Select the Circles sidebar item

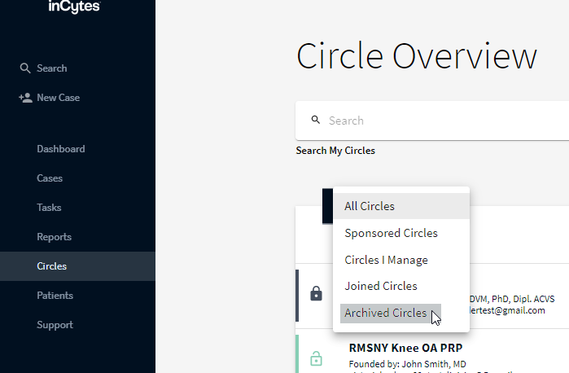point(52,266)
